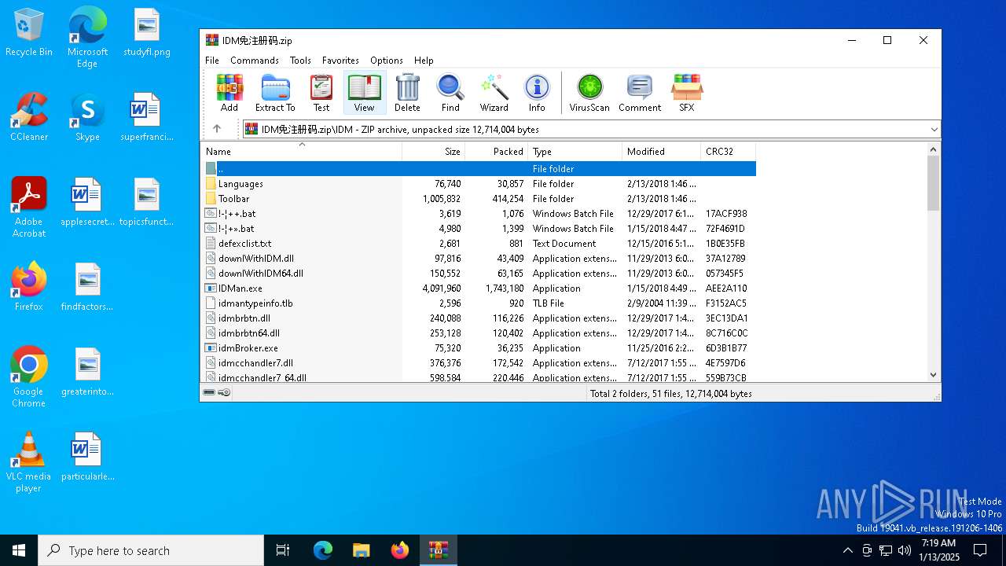
Task: Open the Commands menu
Action: pyautogui.click(x=255, y=61)
